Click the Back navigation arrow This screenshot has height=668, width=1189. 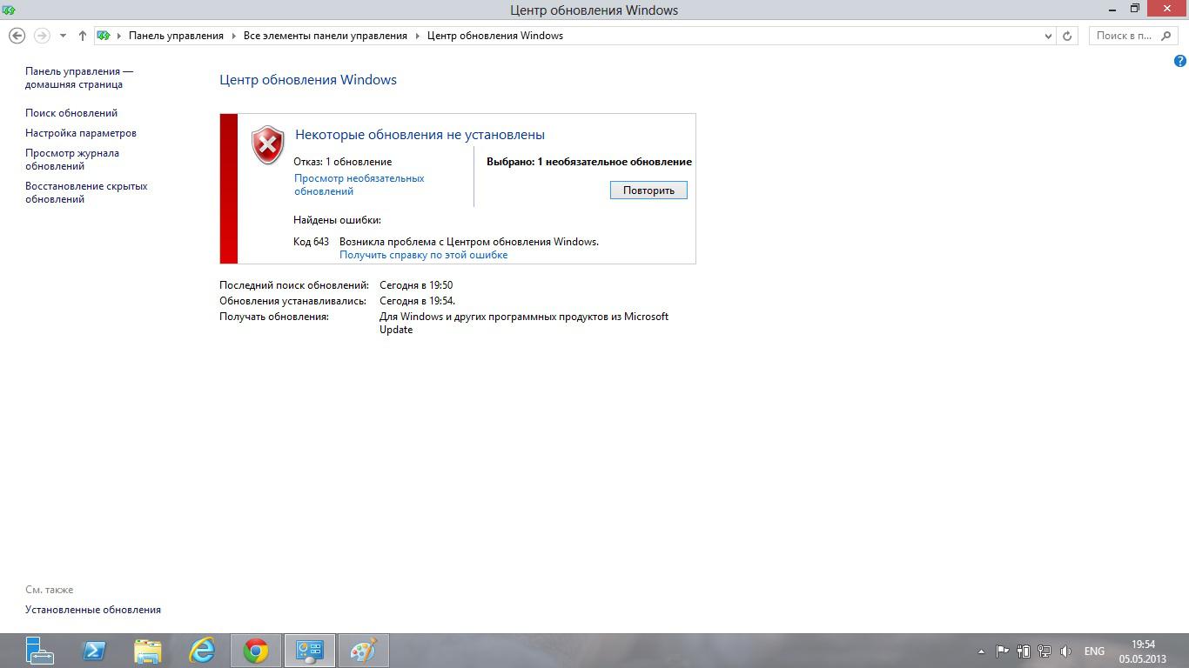17,36
